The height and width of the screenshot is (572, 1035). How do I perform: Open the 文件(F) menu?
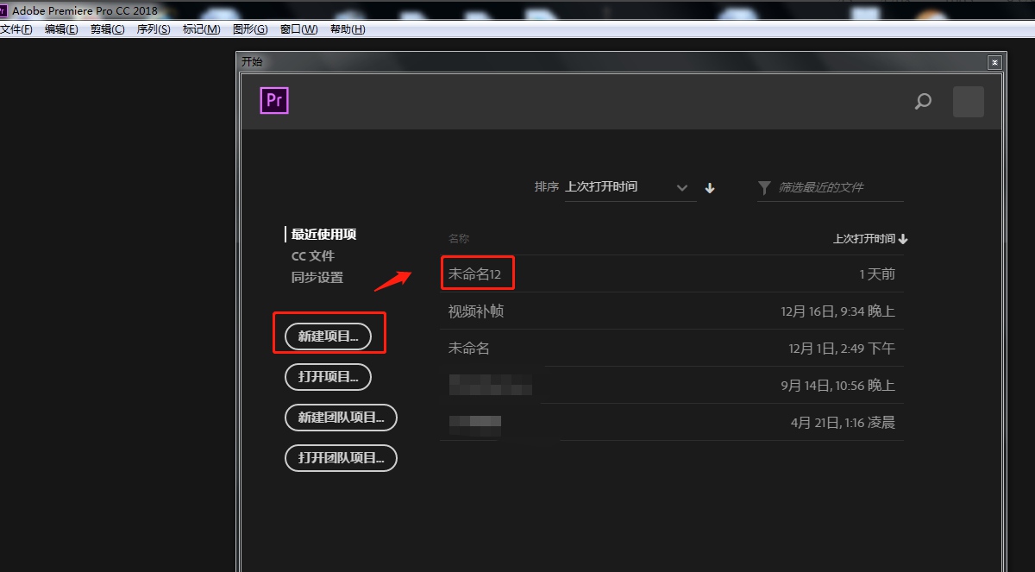coord(16,29)
